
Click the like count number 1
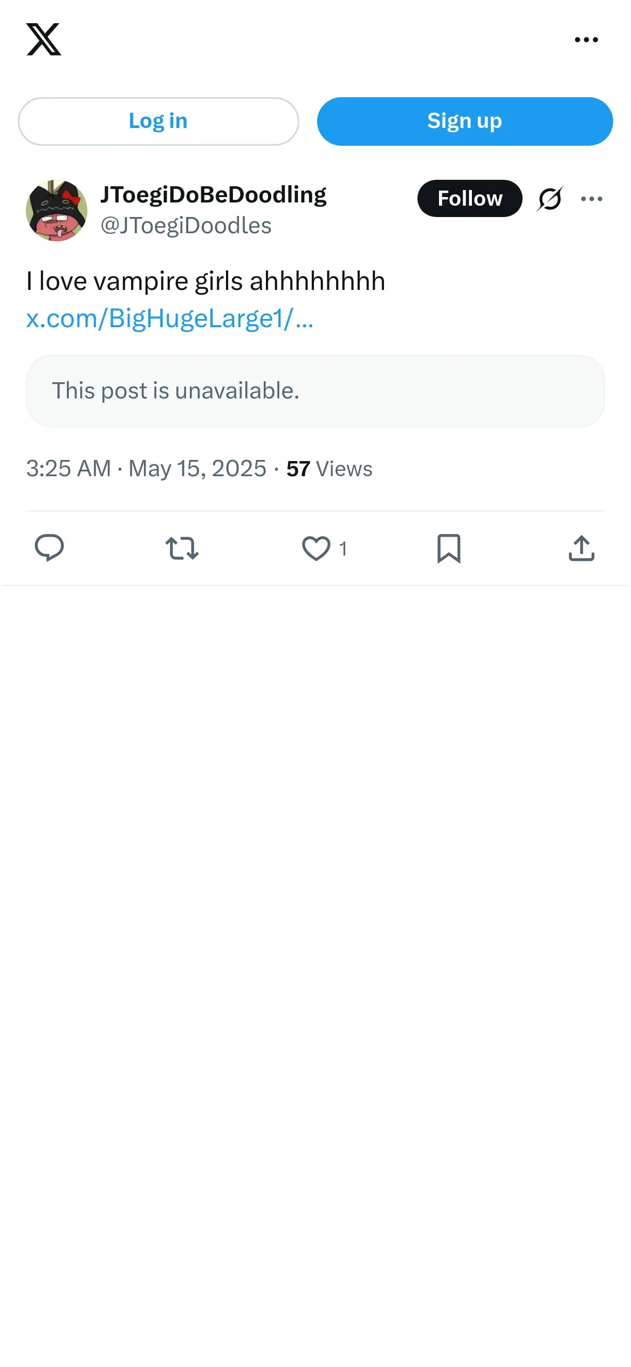343,549
